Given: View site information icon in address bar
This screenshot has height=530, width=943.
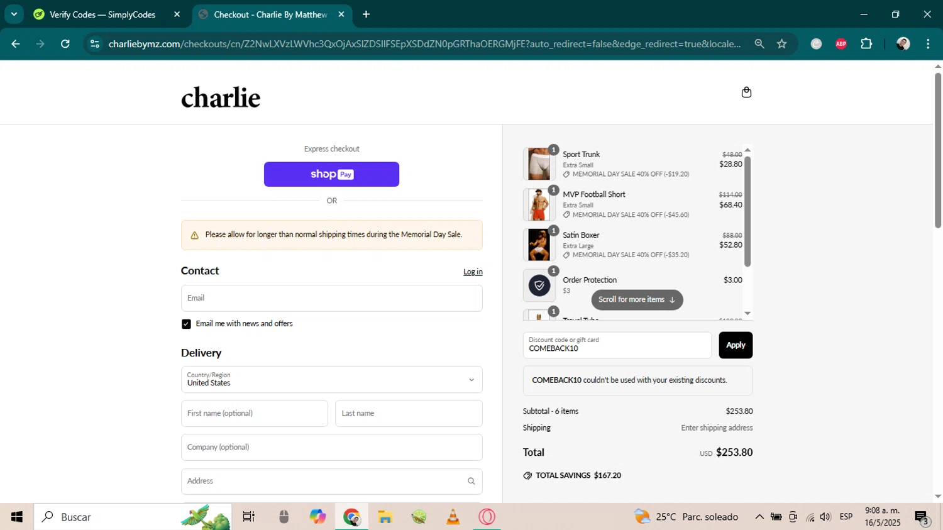Looking at the screenshot, I should click(95, 44).
